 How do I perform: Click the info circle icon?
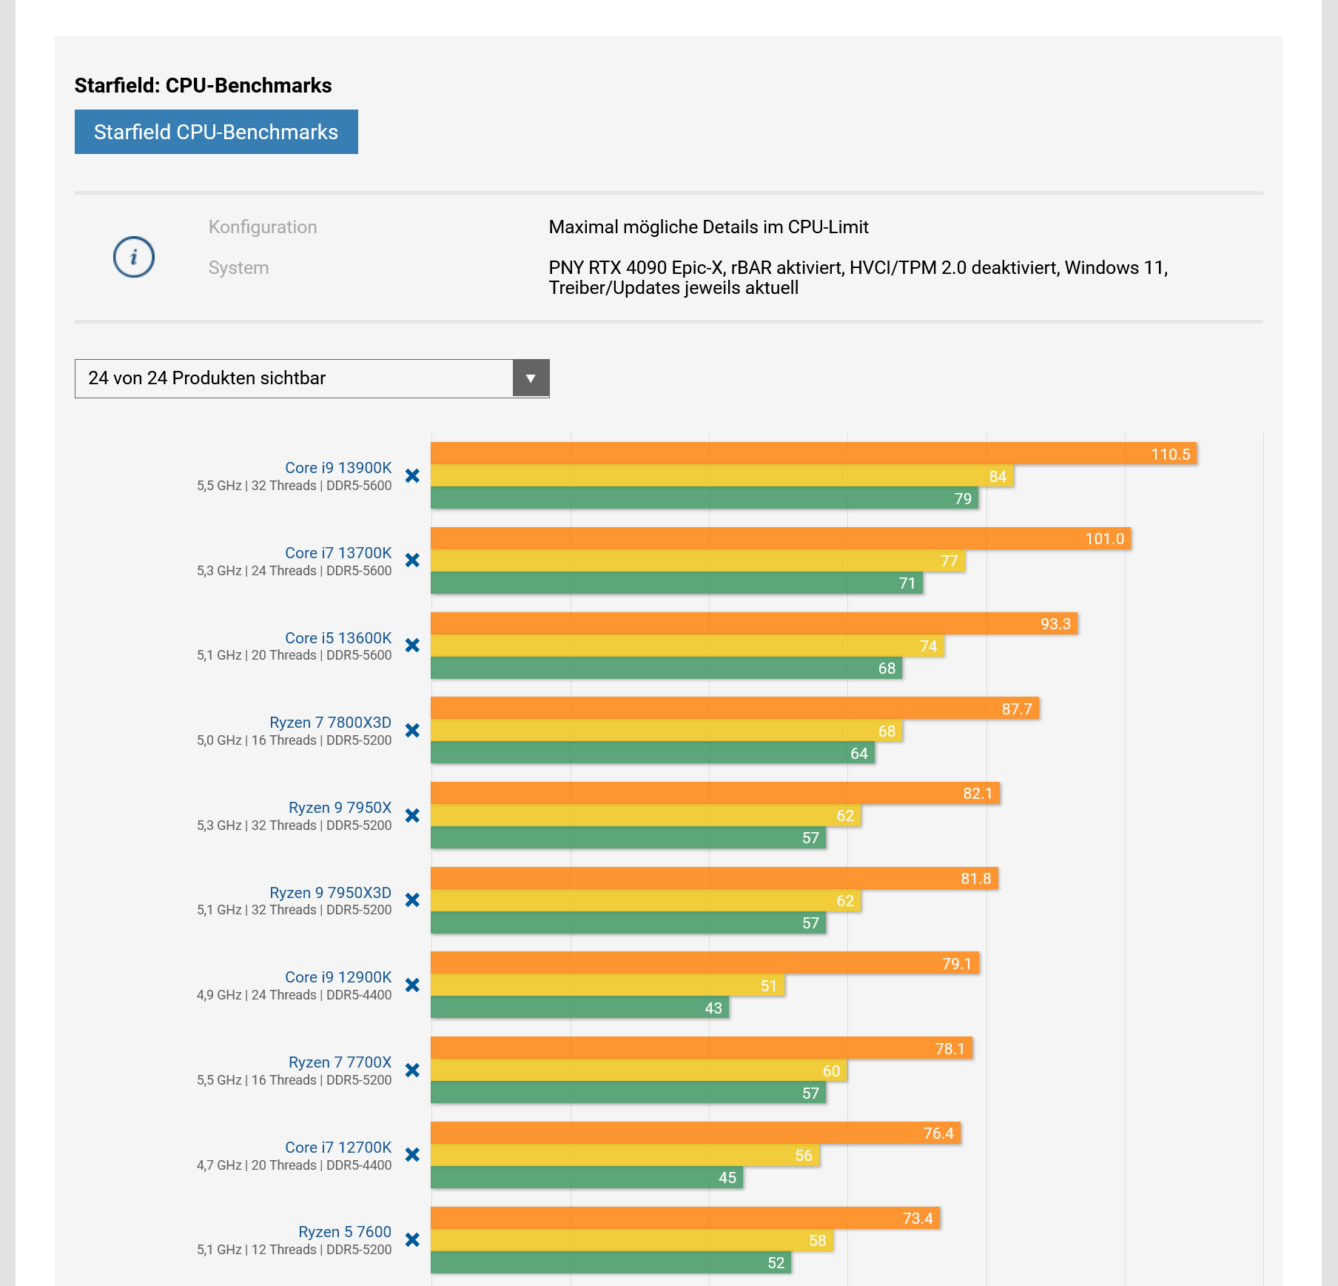point(134,257)
